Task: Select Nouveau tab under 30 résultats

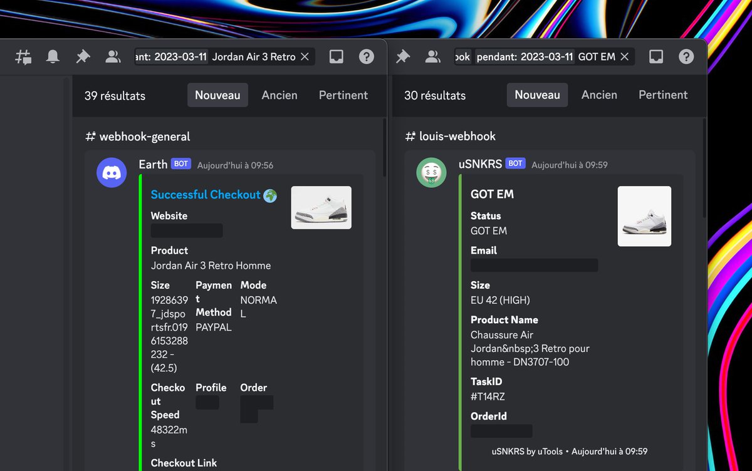Action: click(x=537, y=95)
